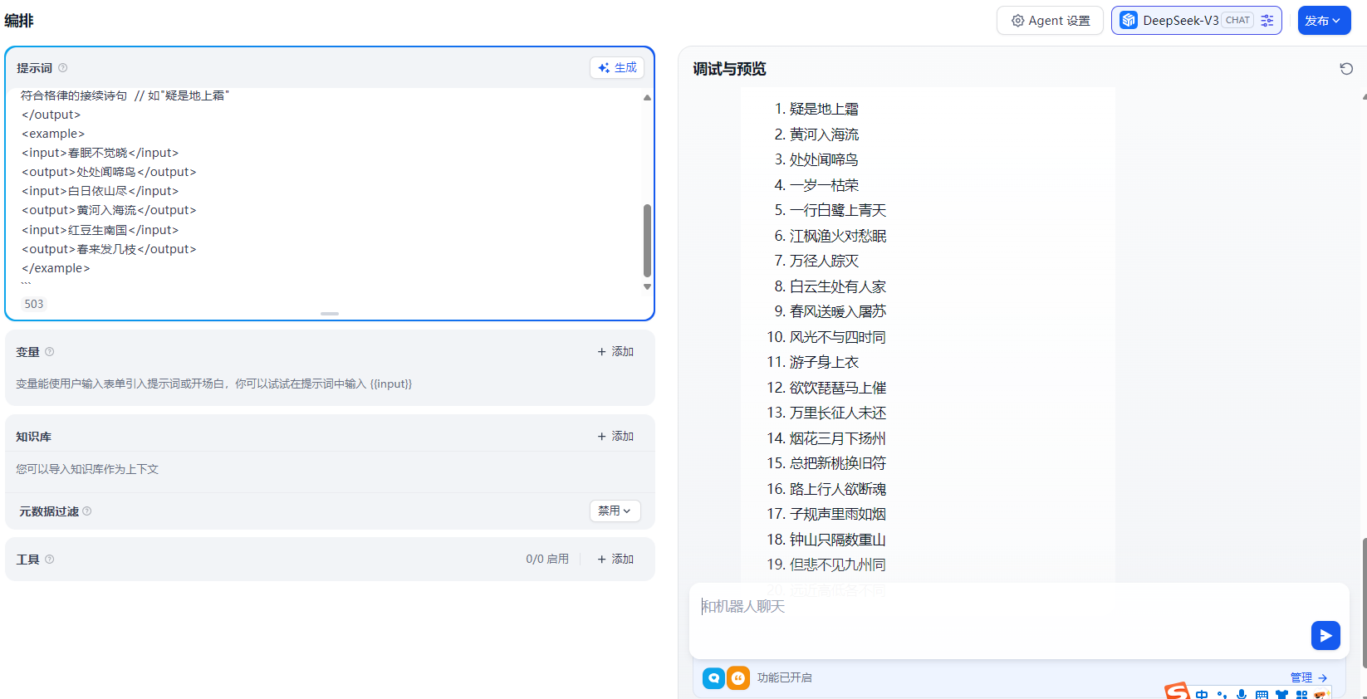Open 管理 feature management link
Viewport: 1367px width, 699px height.
(x=1309, y=678)
